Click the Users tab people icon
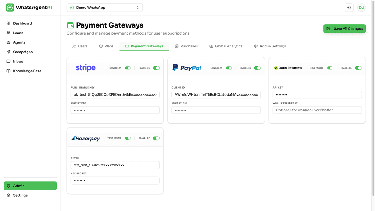 tap(74, 46)
